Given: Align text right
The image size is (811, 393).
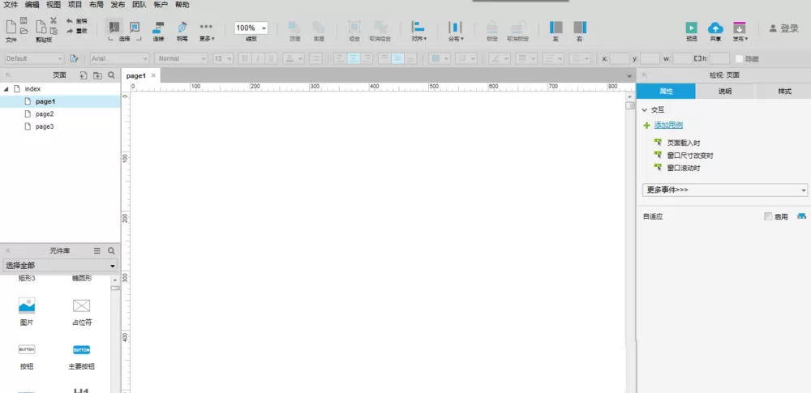Looking at the screenshot, I should (367, 58).
